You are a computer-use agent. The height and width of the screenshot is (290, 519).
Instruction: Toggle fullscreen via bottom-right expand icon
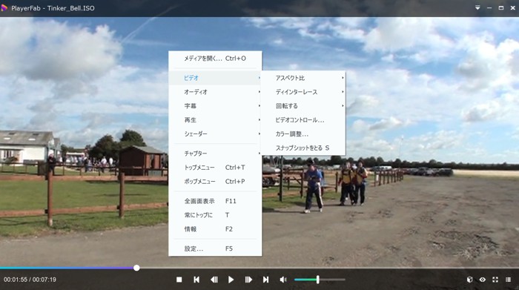[x=495, y=280]
